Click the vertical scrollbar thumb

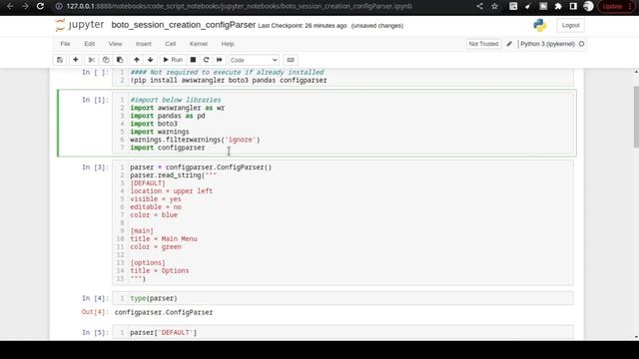636,118
